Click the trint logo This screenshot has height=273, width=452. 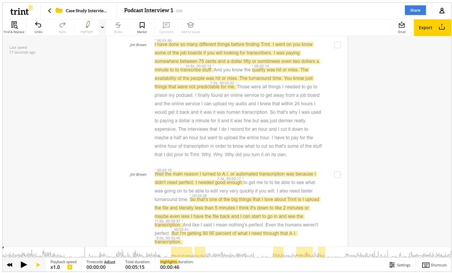[x=21, y=11]
